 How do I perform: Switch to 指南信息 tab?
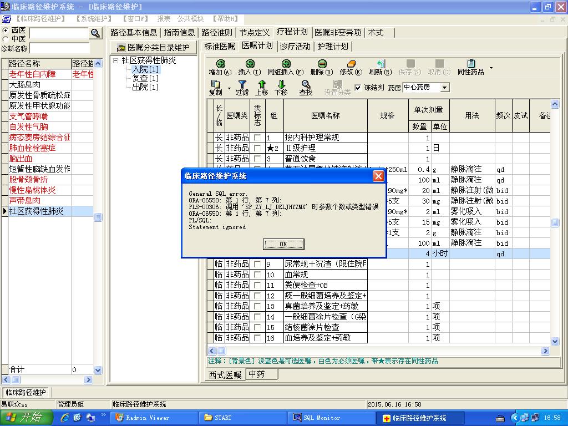(179, 33)
